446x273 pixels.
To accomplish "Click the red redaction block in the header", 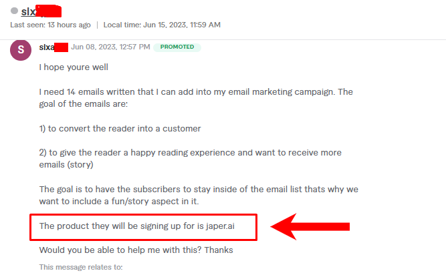I will click(x=49, y=11).
